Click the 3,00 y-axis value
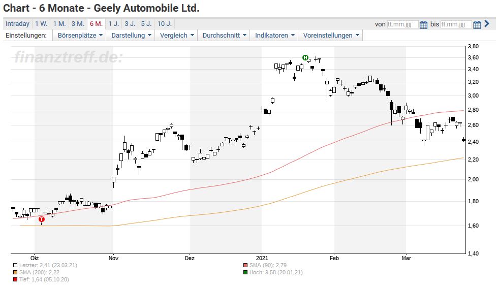 pyautogui.click(x=473, y=95)
